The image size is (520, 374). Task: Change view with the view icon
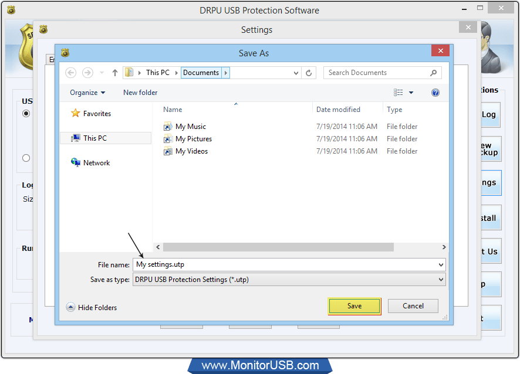pyautogui.click(x=399, y=93)
